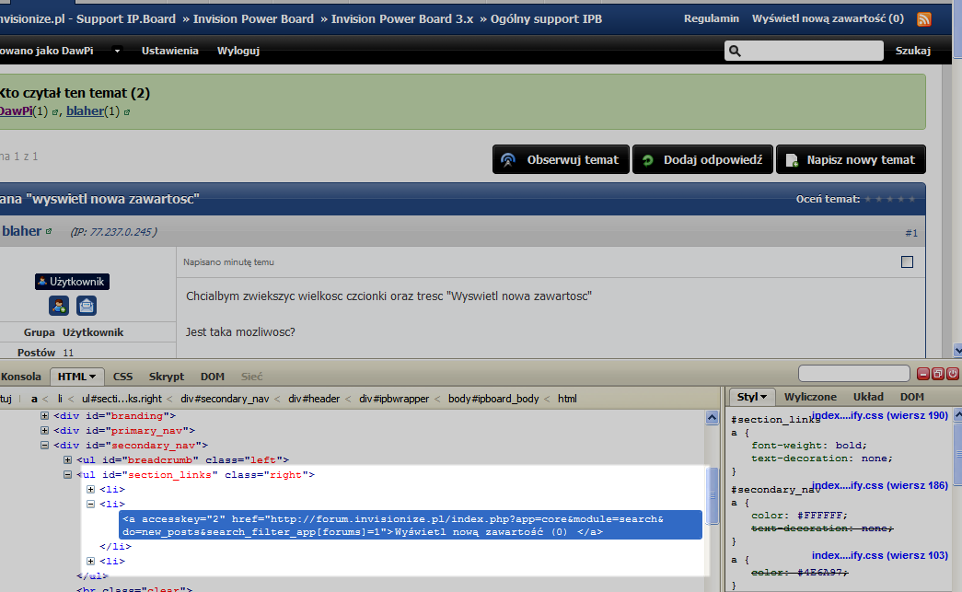Viewport: 962px width, 592px height.
Task: Expand the ul id breadcrumb node
Action: click(x=67, y=460)
